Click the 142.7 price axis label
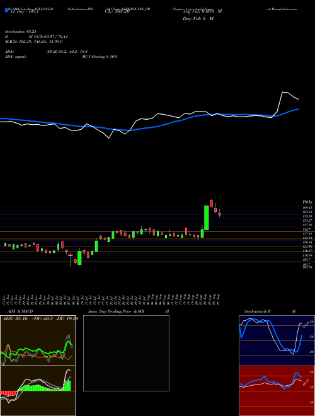The height and width of the screenshot is (416, 315). pos(307,229)
